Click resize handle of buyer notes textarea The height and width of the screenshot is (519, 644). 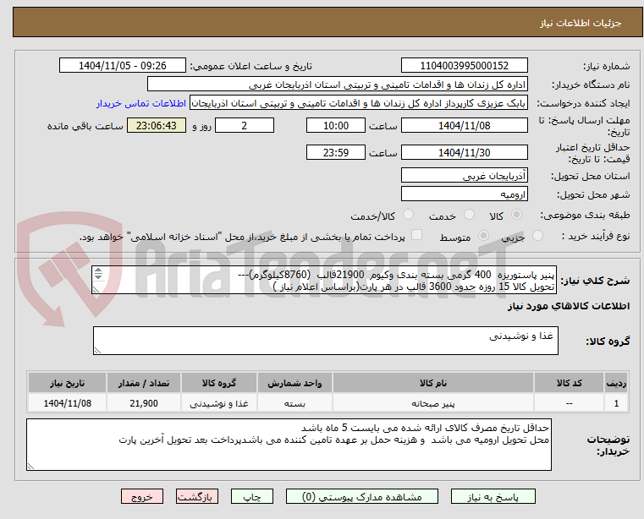(x=30, y=466)
